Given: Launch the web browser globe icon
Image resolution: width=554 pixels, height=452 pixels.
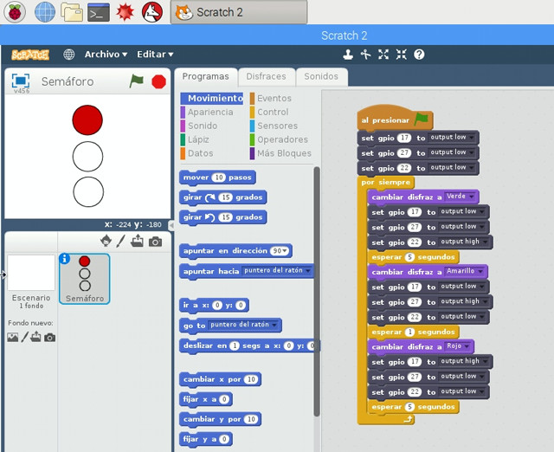Looking at the screenshot, I should coord(45,12).
